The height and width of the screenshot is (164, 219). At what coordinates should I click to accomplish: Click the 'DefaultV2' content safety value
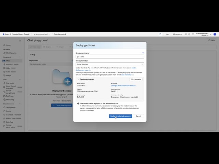coord(81,97)
